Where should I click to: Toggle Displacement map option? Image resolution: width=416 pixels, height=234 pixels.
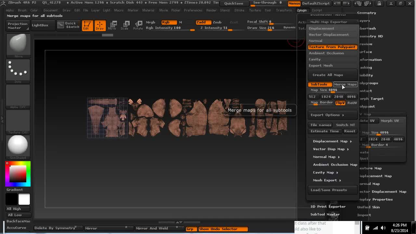[332, 28]
